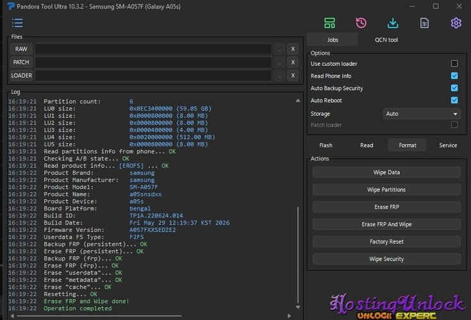Maximize the Pandora Tool window
Image resolution: width=471 pixels, height=320 pixels.
436,6
